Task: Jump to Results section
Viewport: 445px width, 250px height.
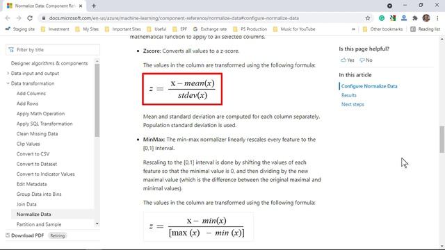Action: coord(349,95)
